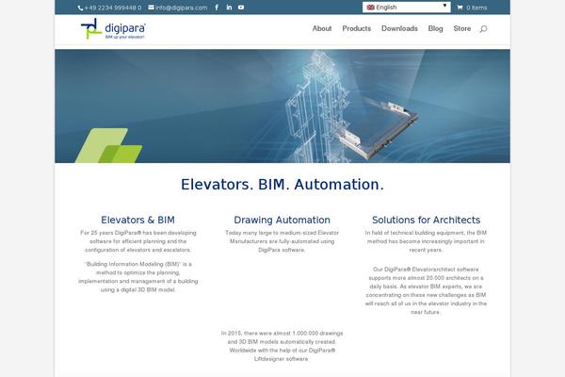Click the phone icon in top bar
The width and height of the screenshot is (565, 377).
tap(80, 8)
